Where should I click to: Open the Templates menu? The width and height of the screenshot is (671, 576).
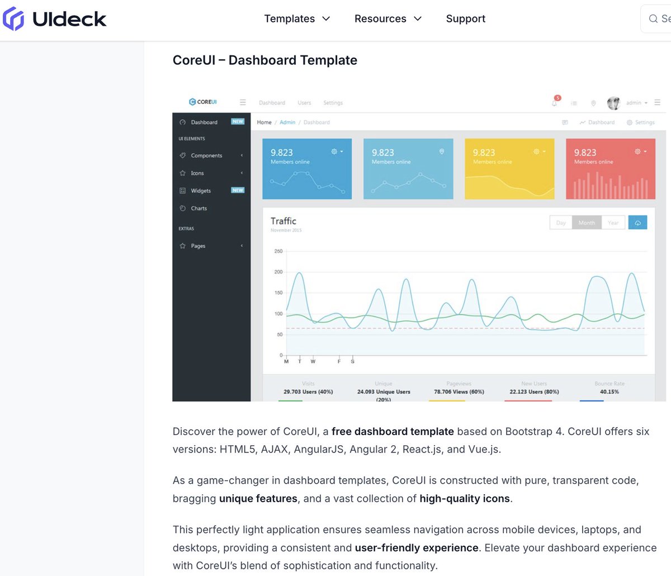[289, 18]
